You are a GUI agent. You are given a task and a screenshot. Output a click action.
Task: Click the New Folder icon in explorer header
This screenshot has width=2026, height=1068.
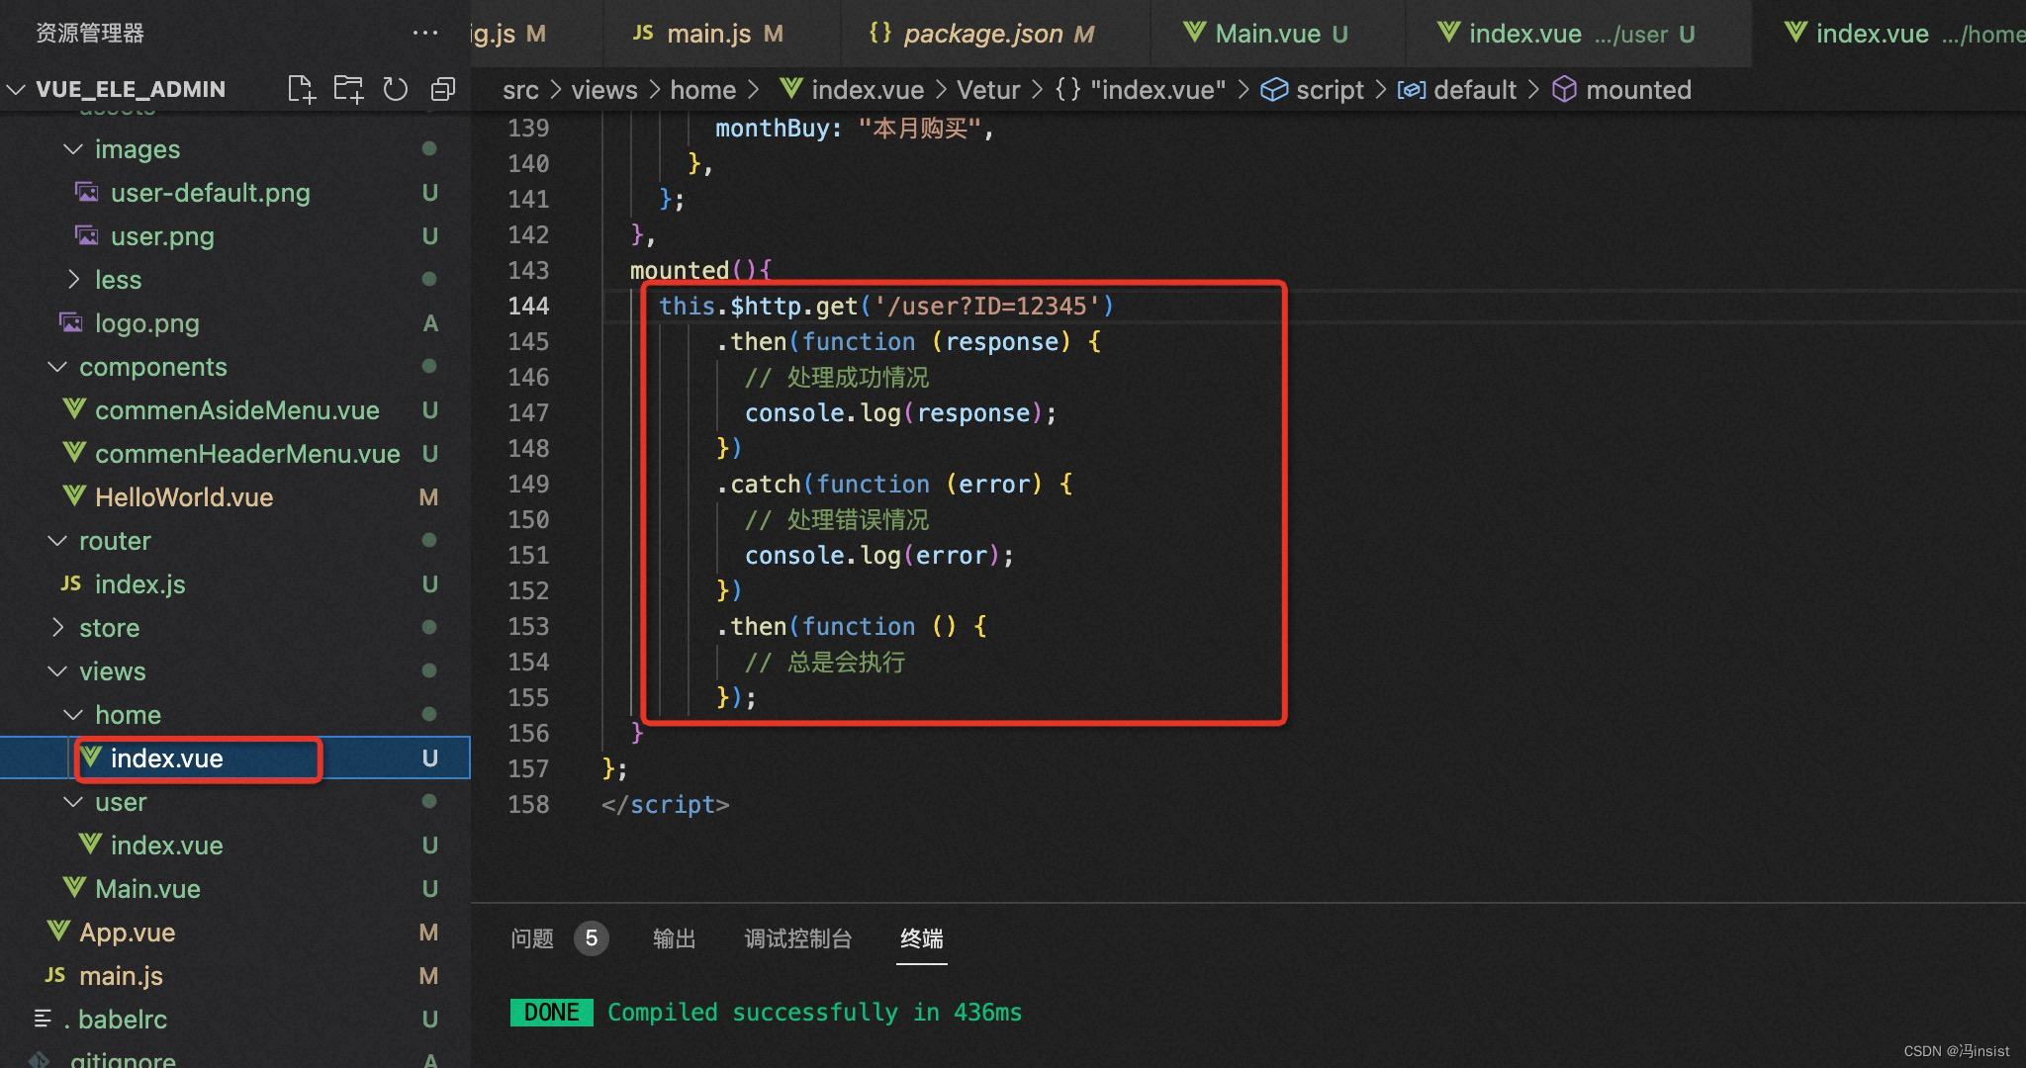(348, 89)
